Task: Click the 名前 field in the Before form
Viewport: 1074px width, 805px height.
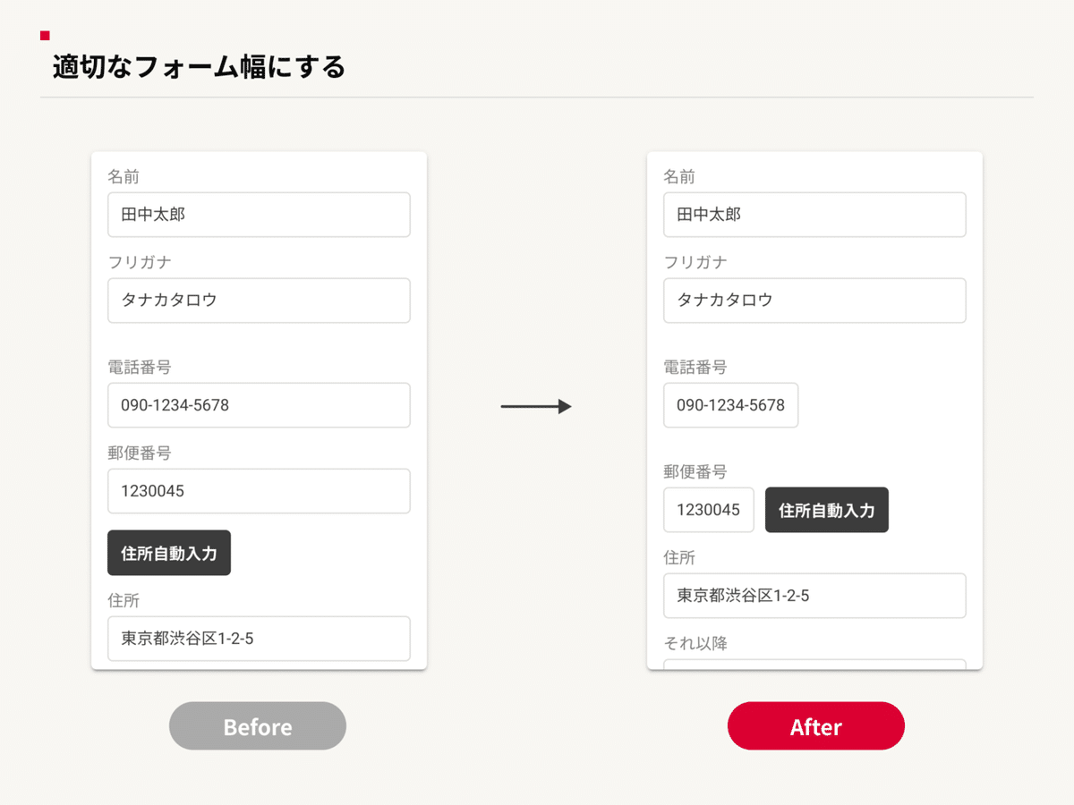Action: (x=259, y=215)
